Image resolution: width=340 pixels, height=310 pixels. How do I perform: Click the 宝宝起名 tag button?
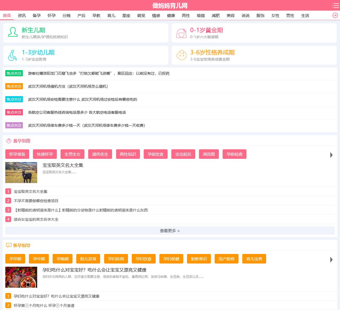(183, 154)
